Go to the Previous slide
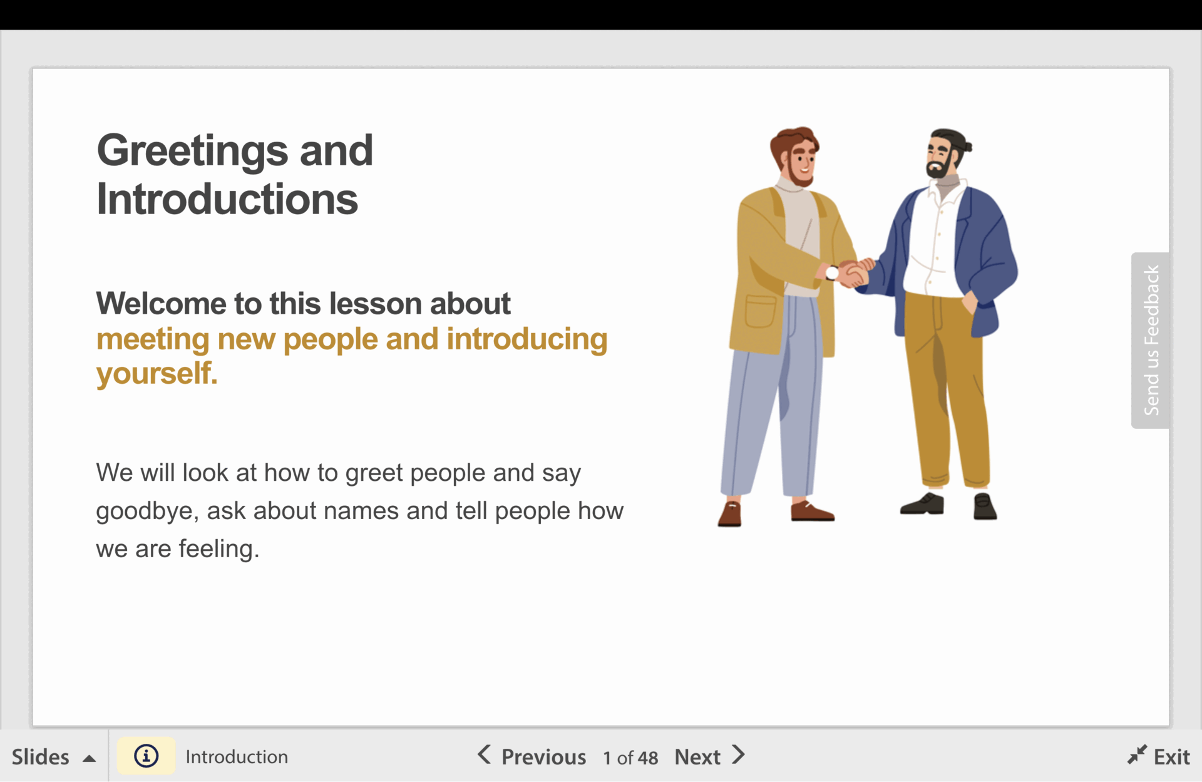 (543, 757)
